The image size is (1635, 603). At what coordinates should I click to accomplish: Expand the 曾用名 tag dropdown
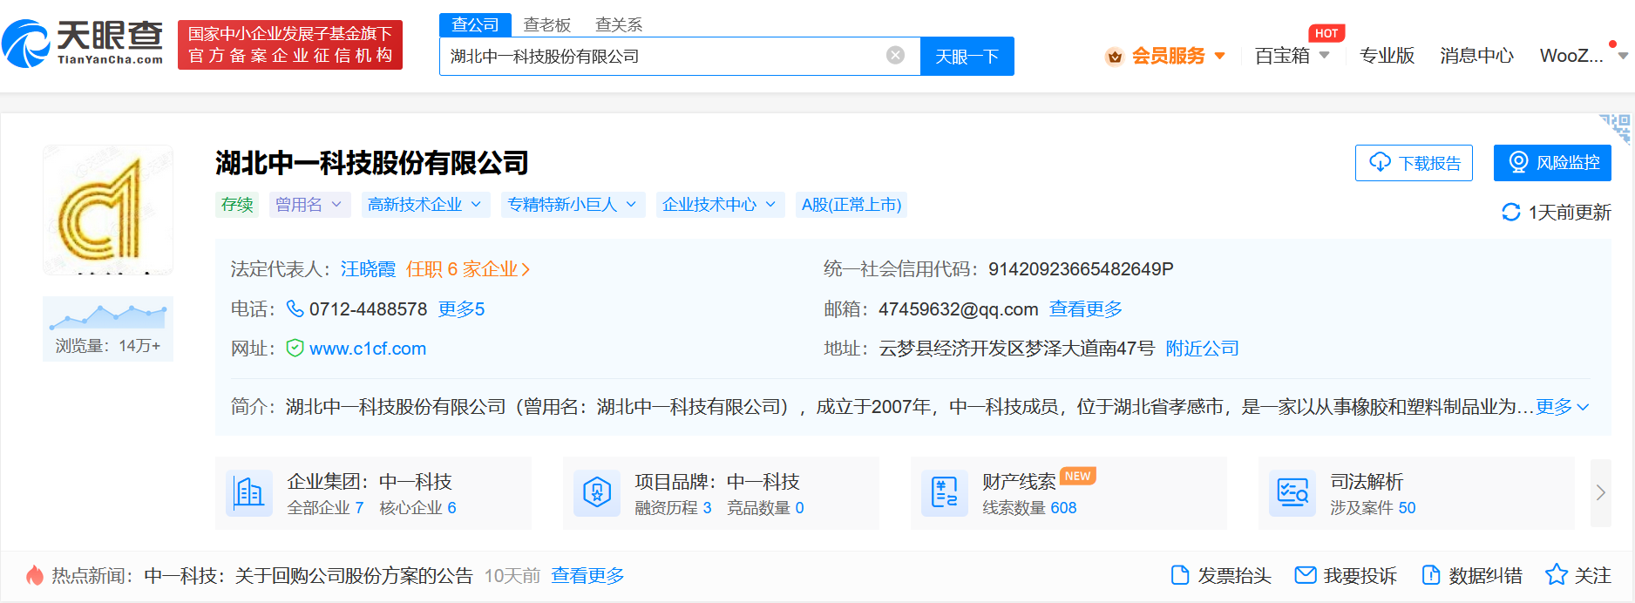click(x=309, y=205)
